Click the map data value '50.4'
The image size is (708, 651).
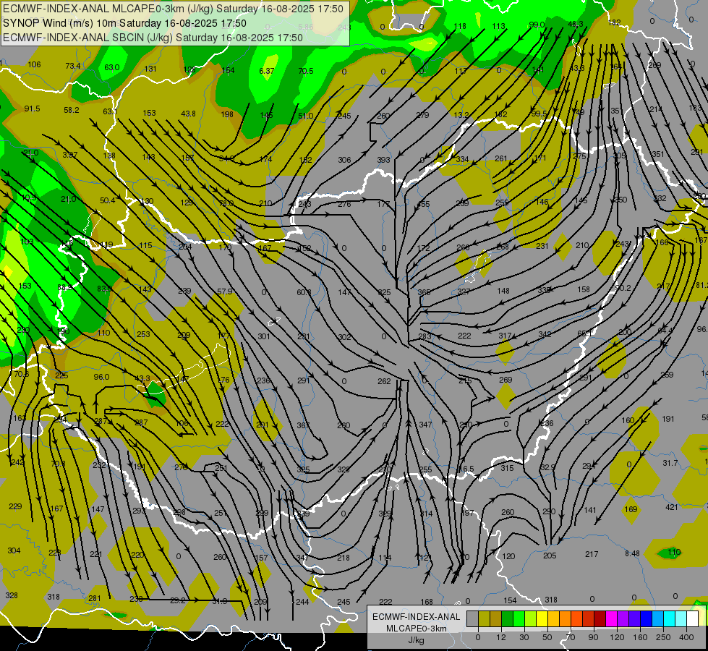108,200
